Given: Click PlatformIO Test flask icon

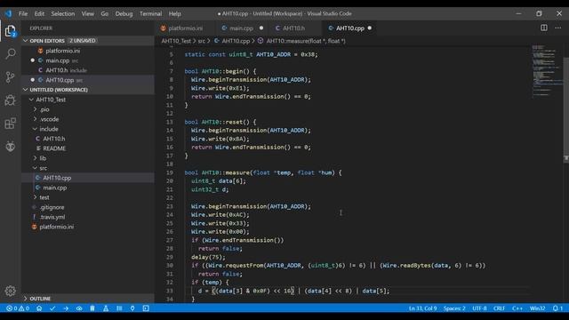Looking at the screenshot, I should click(x=106, y=308).
